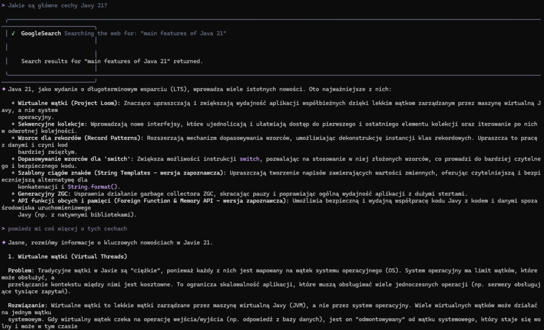The image size is (544, 330).
Task: Click the sparkle icon before "Jasne, rozwińmy"
Action: tap(4, 242)
